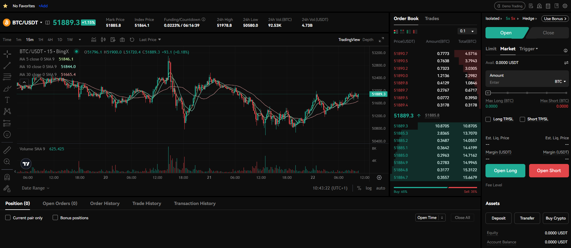Viewport: 571px width, 248px height.
Task: Select the crosshair cursor tool
Action: tap(7, 53)
